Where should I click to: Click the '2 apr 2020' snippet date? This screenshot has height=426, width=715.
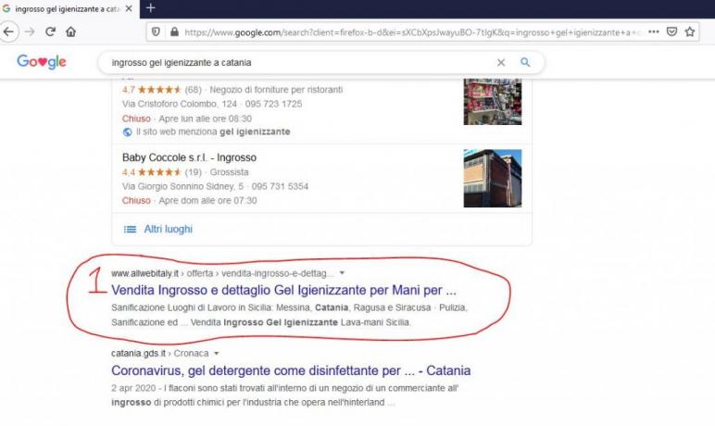point(133,388)
